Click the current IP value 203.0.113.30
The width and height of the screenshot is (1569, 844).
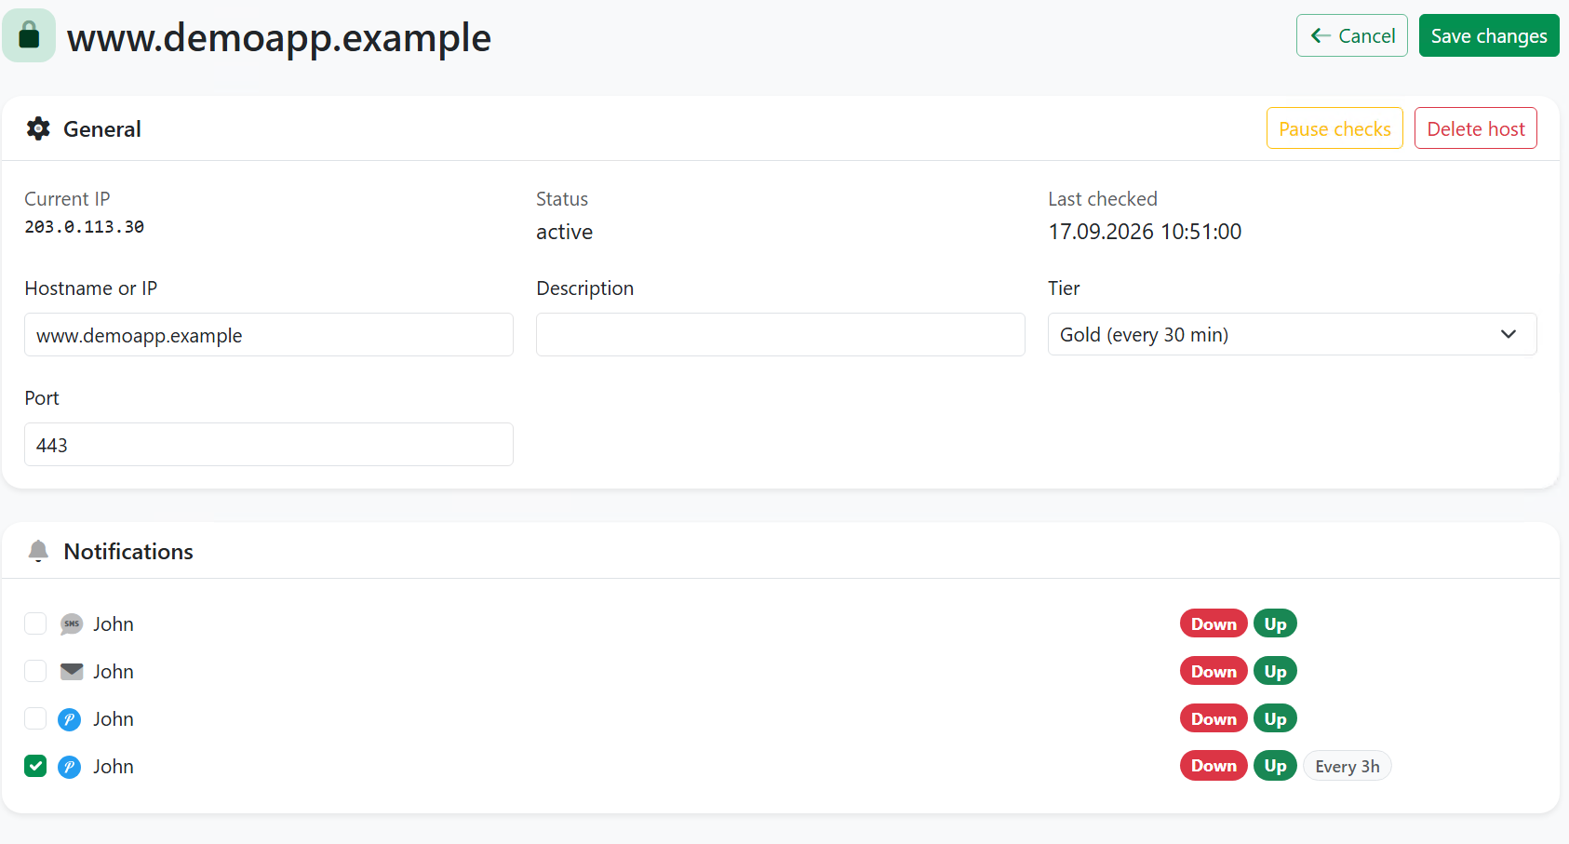pos(85,227)
